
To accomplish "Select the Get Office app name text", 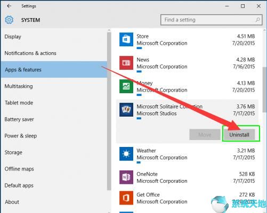I will tap(148, 194).
